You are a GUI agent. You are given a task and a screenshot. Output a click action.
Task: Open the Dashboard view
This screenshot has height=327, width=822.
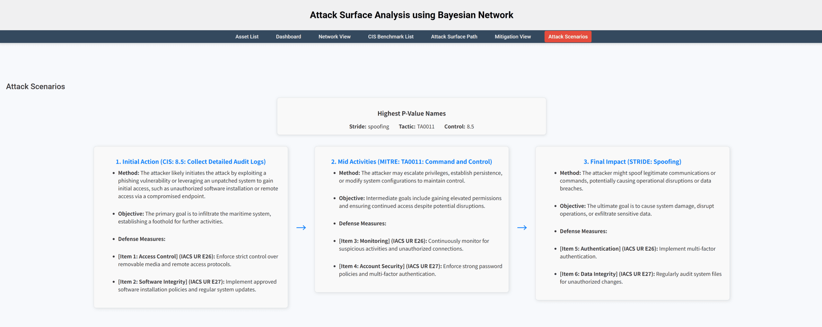[x=288, y=36]
